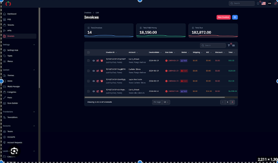
Task: Tick the checkbox for the $50.00 invoice
Action: [x=88, y=61]
